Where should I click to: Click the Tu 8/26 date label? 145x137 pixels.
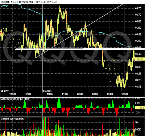pos(47,91)
